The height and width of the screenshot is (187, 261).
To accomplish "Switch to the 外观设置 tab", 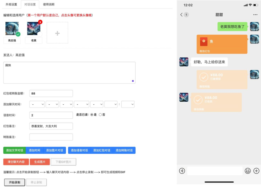I will click(x=11, y=4).
